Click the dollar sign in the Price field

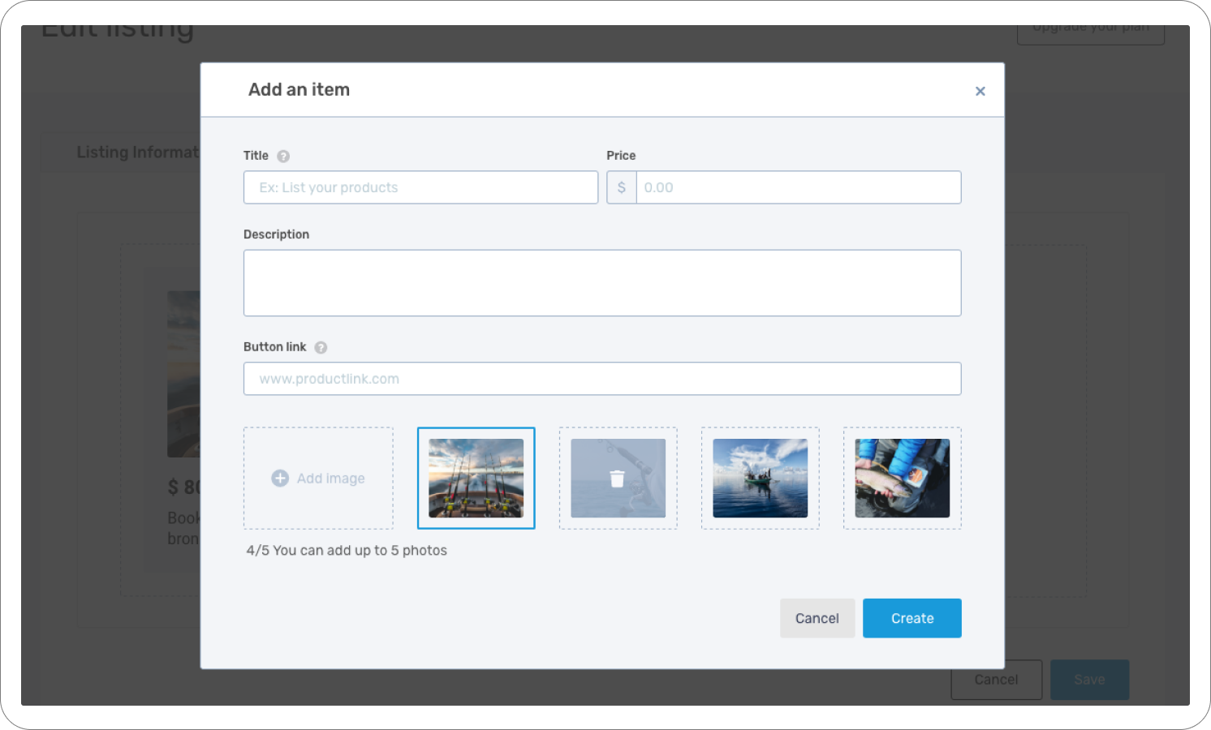tap(621, 187)
